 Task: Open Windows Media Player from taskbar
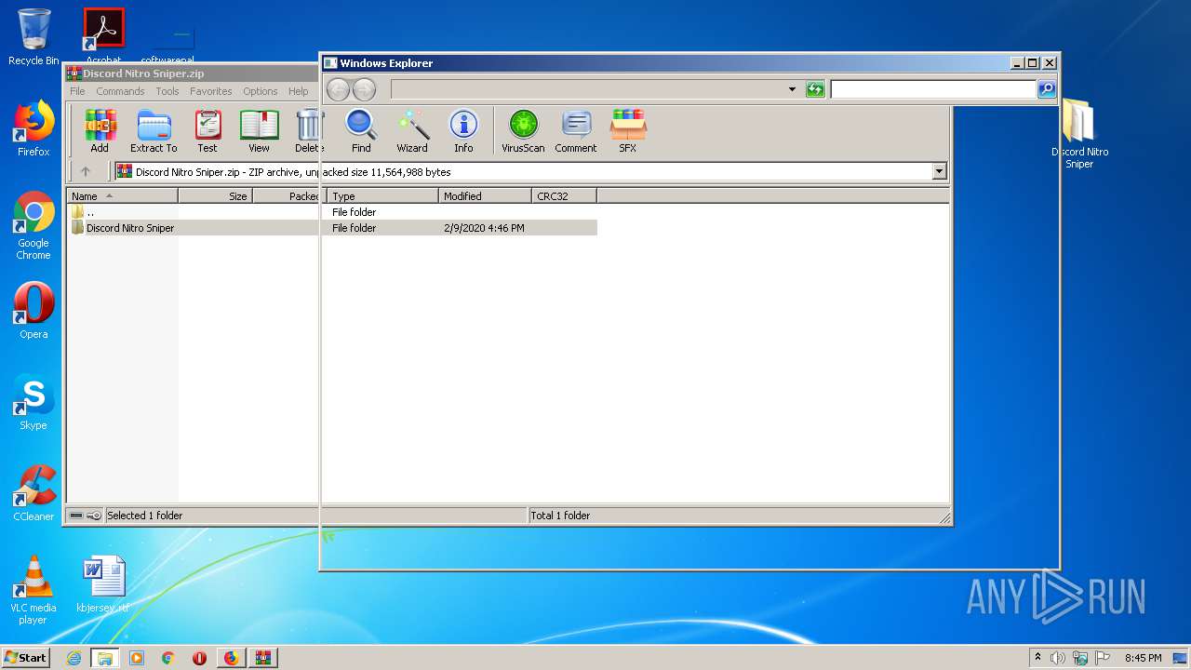pyautogui.click(x=137, y=658)
